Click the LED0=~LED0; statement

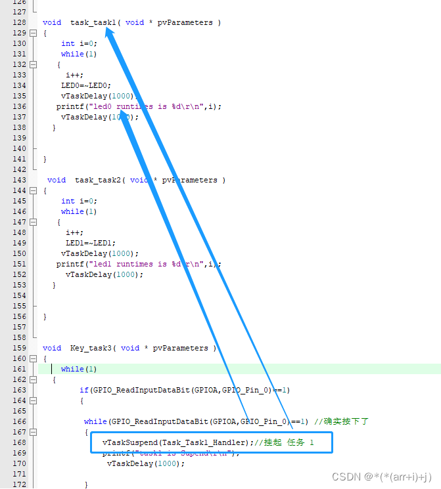coord(86,85)
